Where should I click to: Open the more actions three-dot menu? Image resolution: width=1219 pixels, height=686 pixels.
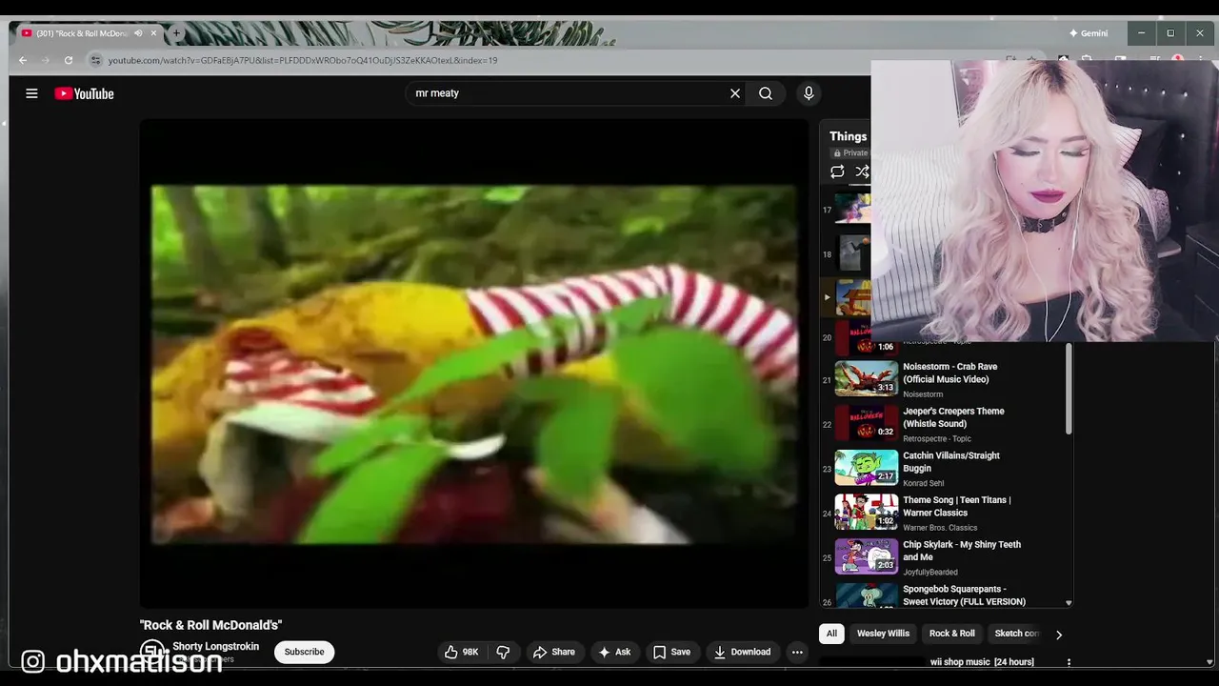tap(797, 652)
